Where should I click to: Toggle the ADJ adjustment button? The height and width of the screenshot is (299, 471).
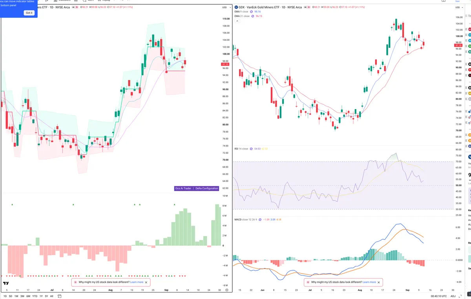coord(453,296)
